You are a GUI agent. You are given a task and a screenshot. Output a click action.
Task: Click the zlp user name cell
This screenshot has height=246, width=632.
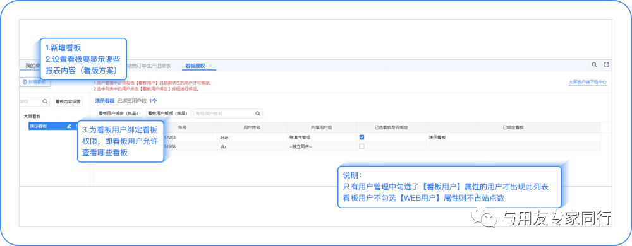click(x=252, y=147)
